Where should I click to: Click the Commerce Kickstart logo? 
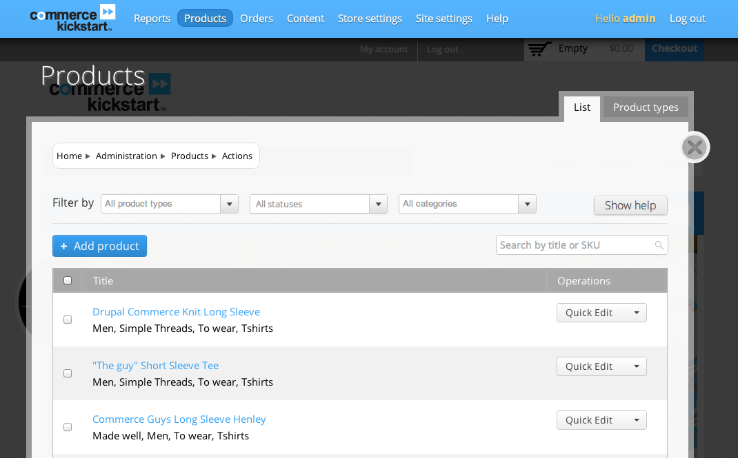[72, 18]
